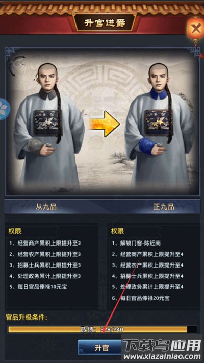The image size is (204, 363).
Task: Click the 官品升级条件 label
Action: point(26,318)
